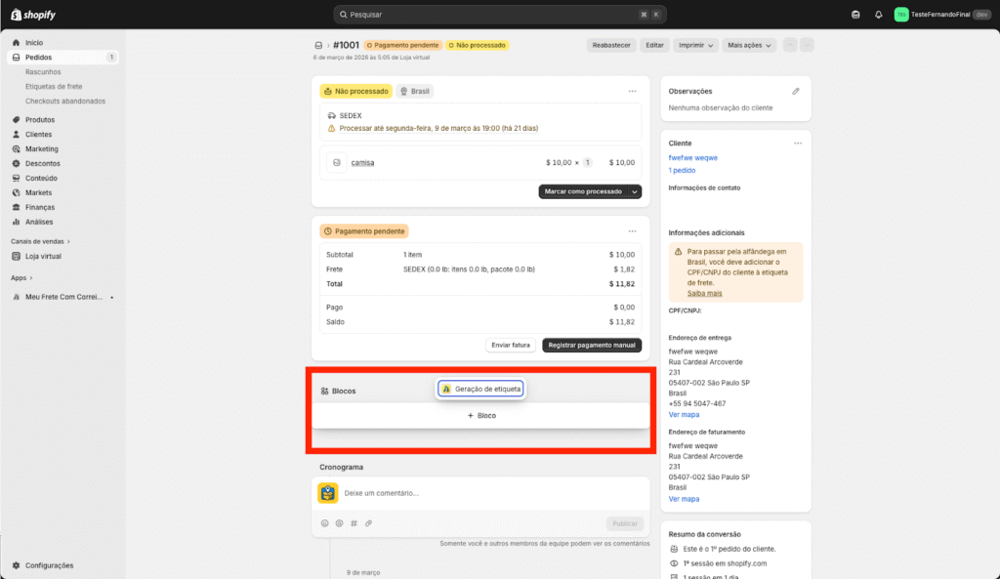This screenshot has height=579, width=1000.
Task: Attach file with paperclip icon
Action: 368,523
